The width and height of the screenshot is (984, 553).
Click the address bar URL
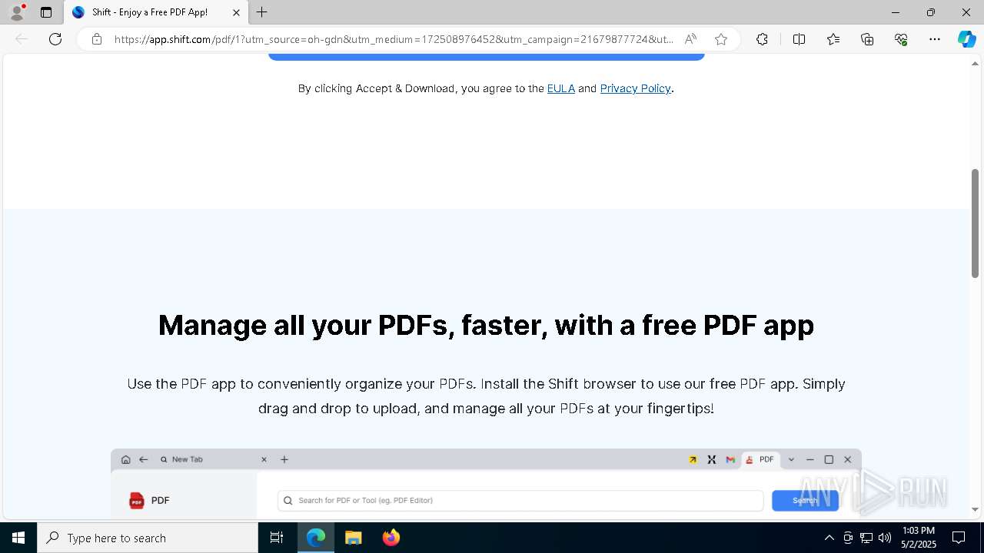[x=394, y=39]
